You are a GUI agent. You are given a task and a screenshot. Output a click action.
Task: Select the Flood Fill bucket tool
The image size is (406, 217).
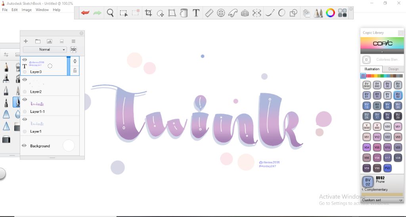[184, 13]
